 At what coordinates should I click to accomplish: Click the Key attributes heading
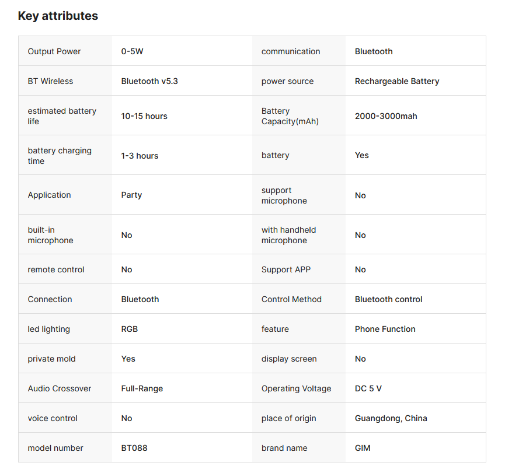pos(58,16)
